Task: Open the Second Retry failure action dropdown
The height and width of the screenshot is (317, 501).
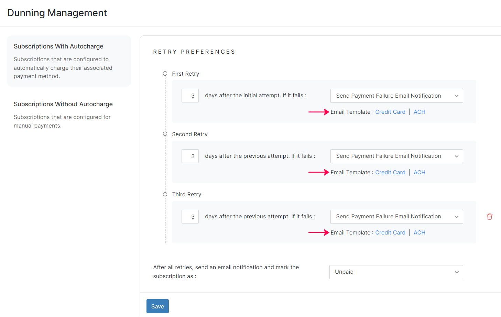Action: tap(396, 156)
